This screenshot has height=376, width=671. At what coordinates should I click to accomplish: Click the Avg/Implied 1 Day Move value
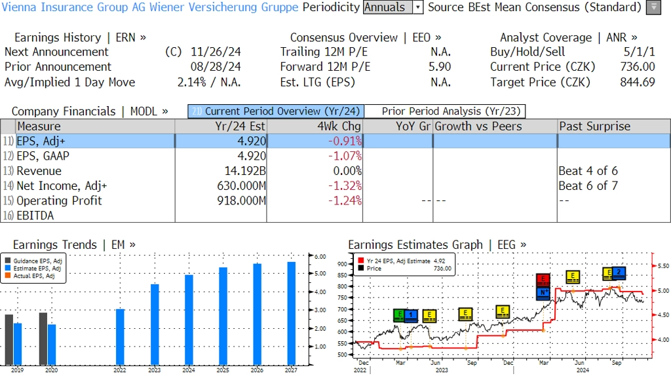coord(209,82)
